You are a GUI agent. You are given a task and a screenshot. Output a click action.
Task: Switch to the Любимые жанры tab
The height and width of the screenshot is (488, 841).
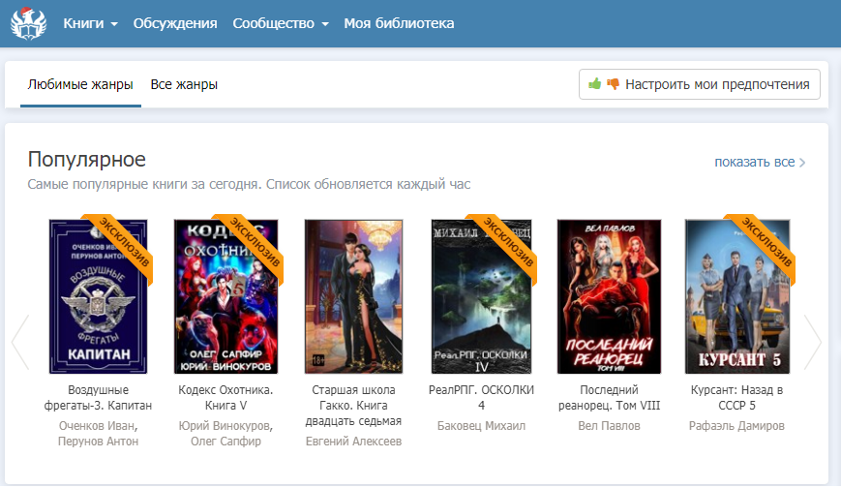(x=80, y=84)
